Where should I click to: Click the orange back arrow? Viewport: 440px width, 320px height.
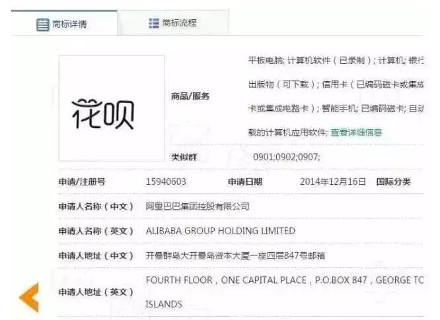coord(29,298)
